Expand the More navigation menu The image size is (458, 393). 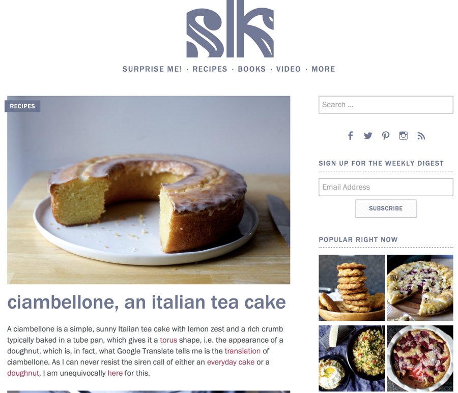323,69
